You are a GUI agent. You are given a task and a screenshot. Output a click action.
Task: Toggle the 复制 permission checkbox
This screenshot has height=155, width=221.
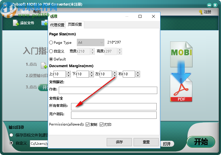pyautogui.click(x=87, y=124)
